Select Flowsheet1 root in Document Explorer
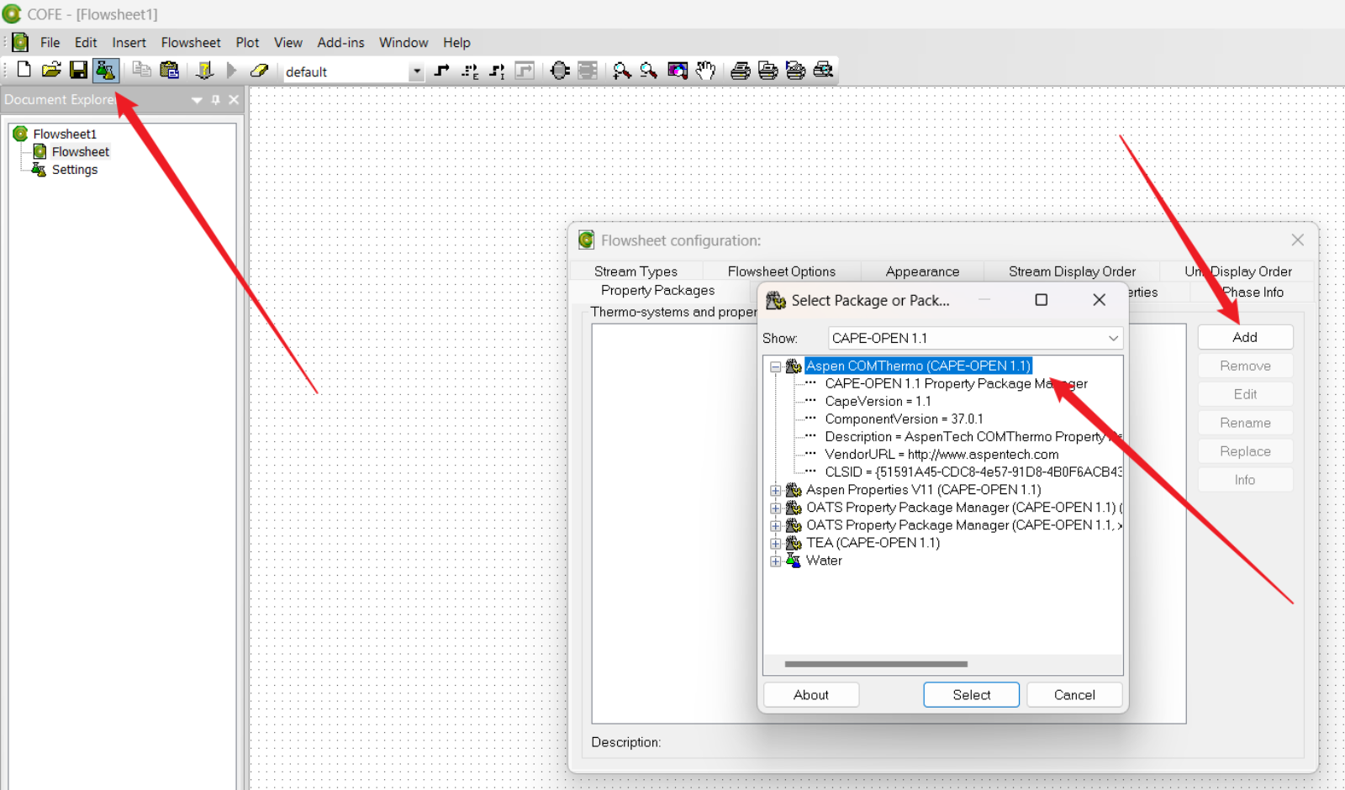 [x=65, y=134]
